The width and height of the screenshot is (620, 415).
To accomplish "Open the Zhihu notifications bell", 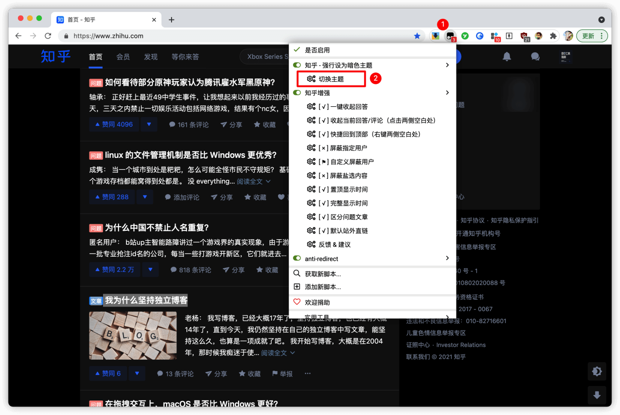I will pos(507,56).
